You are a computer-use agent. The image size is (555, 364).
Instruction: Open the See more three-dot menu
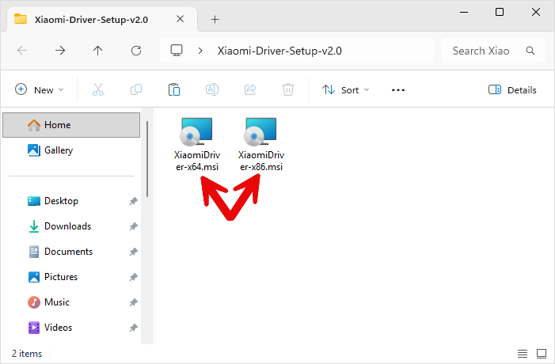pos(398,90)
